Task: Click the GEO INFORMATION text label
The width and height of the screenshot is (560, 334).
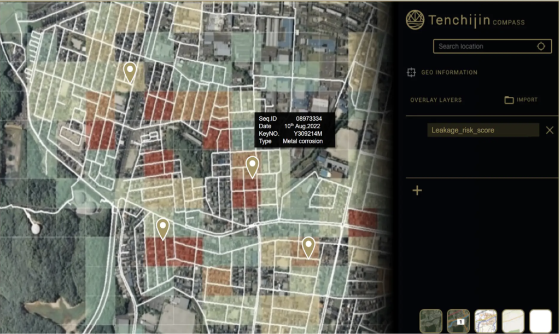Action: coord(449,72)
